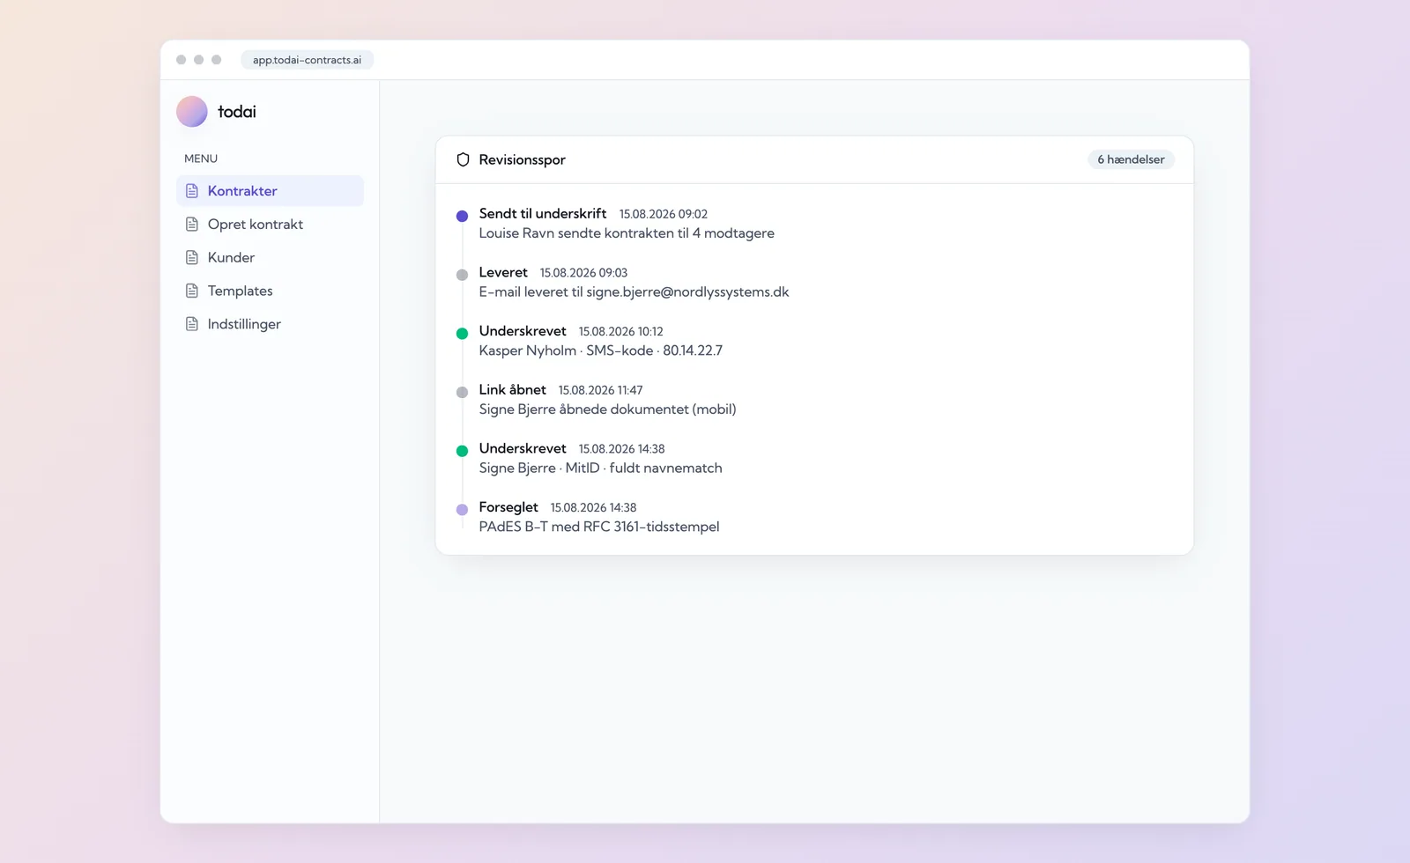
Task: Click the document icon beside Opret kontrakt
Action: pos(192,225)
